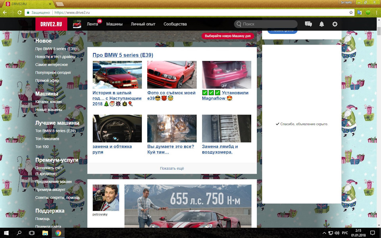The image size is (381, 238).
Task: Show hidden system tray icons
Action: (324, 233)
